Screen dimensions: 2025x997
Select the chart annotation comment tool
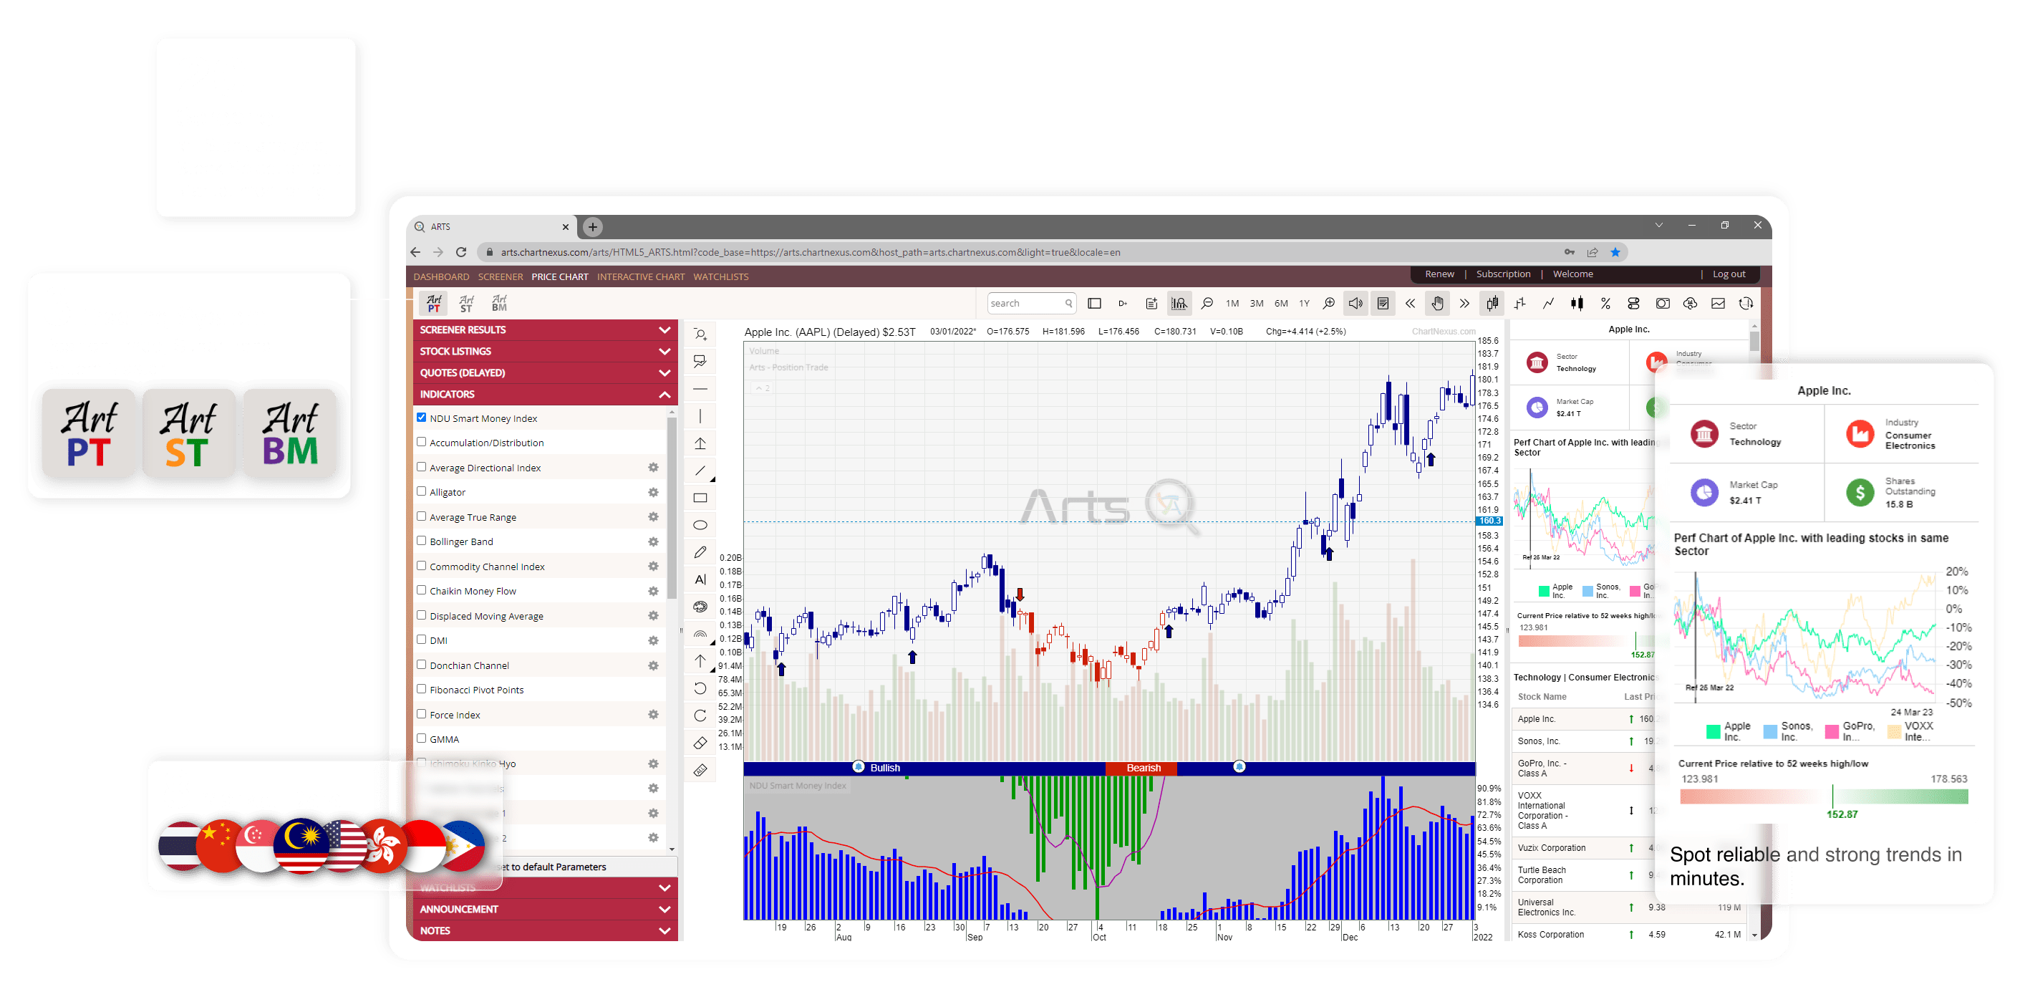coord(700,362)
